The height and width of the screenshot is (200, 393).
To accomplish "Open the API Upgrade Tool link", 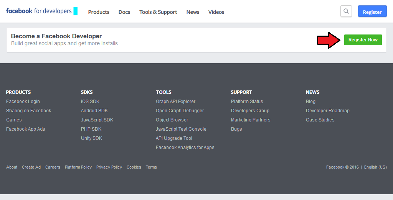I will pyautogui.click(x=174, y=138).
